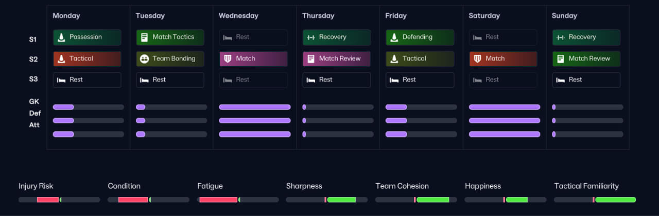Open Friday's Tactical session slot

pos(420,58)
